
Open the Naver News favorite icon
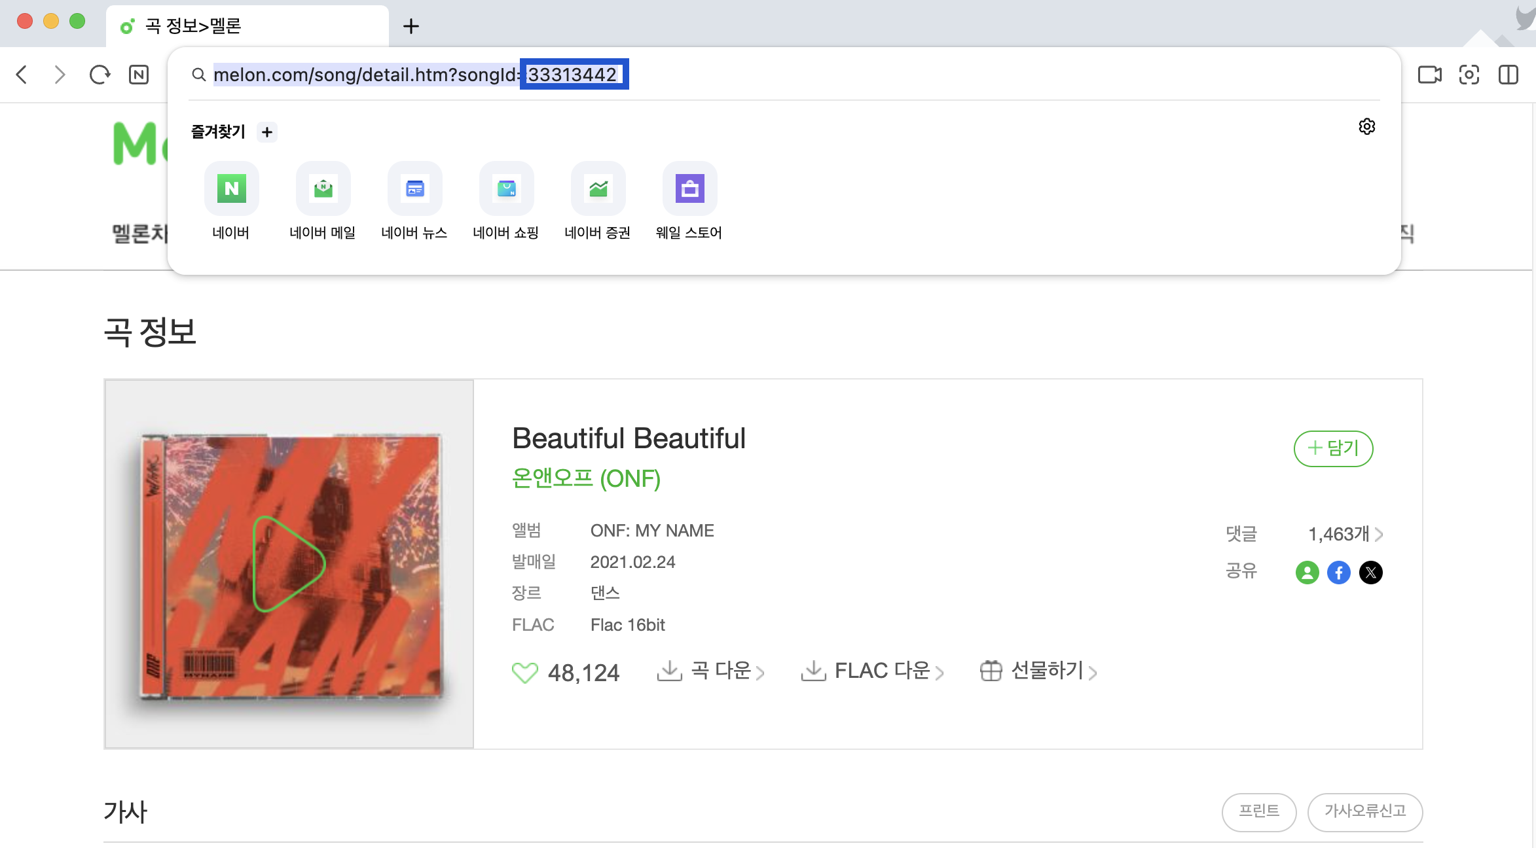[414, 189]
